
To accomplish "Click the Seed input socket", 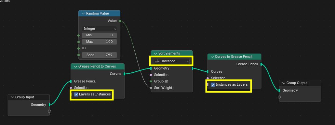I will click(79, 55).
